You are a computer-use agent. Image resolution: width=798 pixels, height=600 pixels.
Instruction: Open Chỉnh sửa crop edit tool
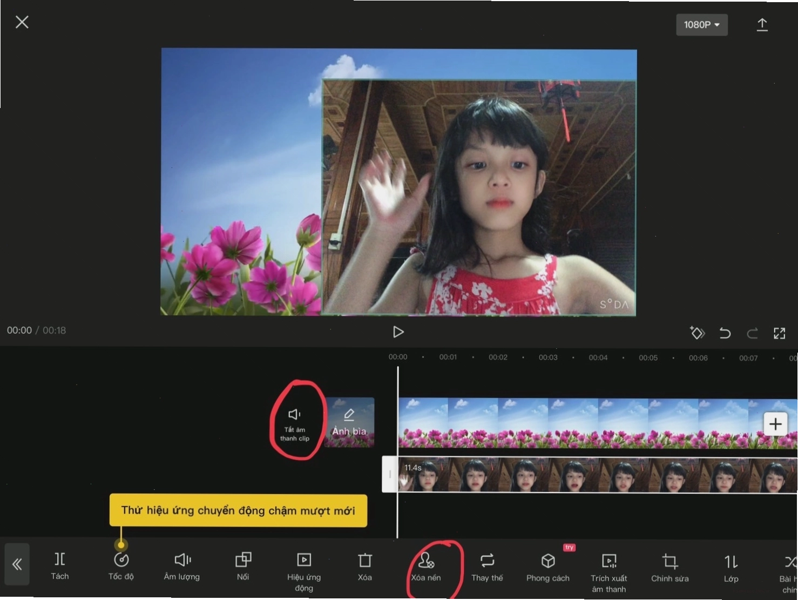point(670,567)
